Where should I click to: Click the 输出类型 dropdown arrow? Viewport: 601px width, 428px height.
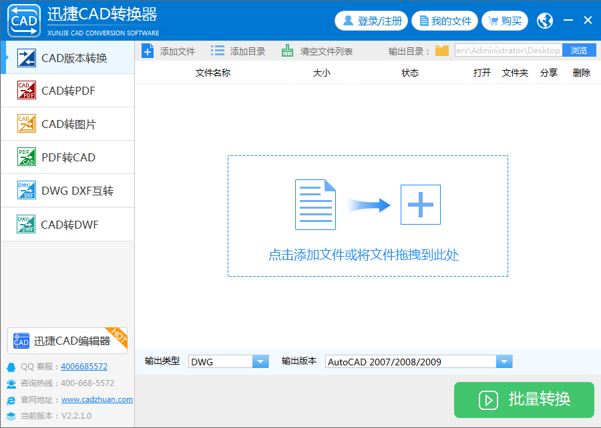[x=260, y=361]
